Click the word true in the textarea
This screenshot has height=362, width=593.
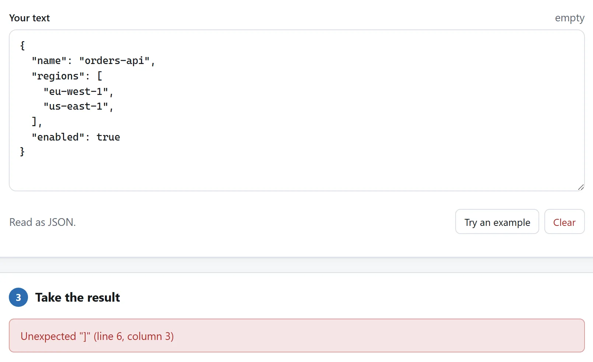pyautogui.click(x=108, y=137)
